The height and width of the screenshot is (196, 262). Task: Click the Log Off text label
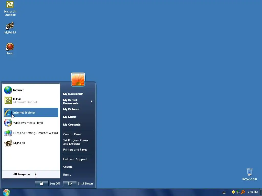tap(55, 183)
